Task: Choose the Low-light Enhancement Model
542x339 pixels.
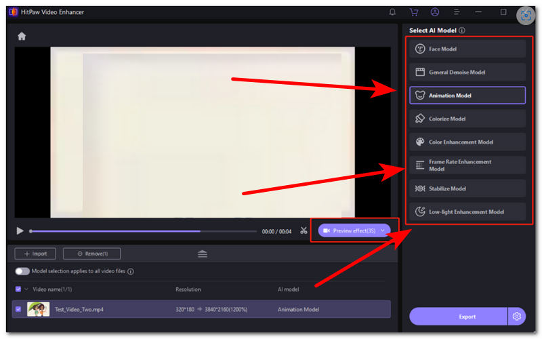Action: (x=467, y=212)
